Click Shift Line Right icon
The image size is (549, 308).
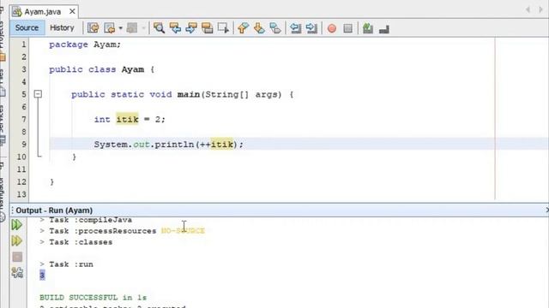[x=311, y=28]
